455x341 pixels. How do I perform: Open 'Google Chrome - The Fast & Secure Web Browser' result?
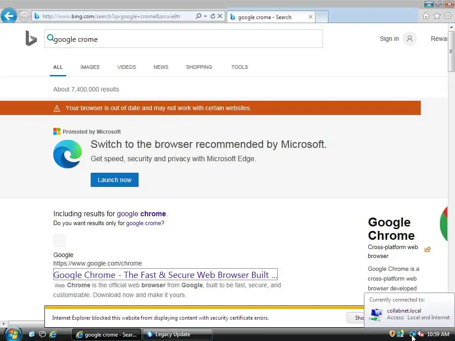click(x=165, y=274)
